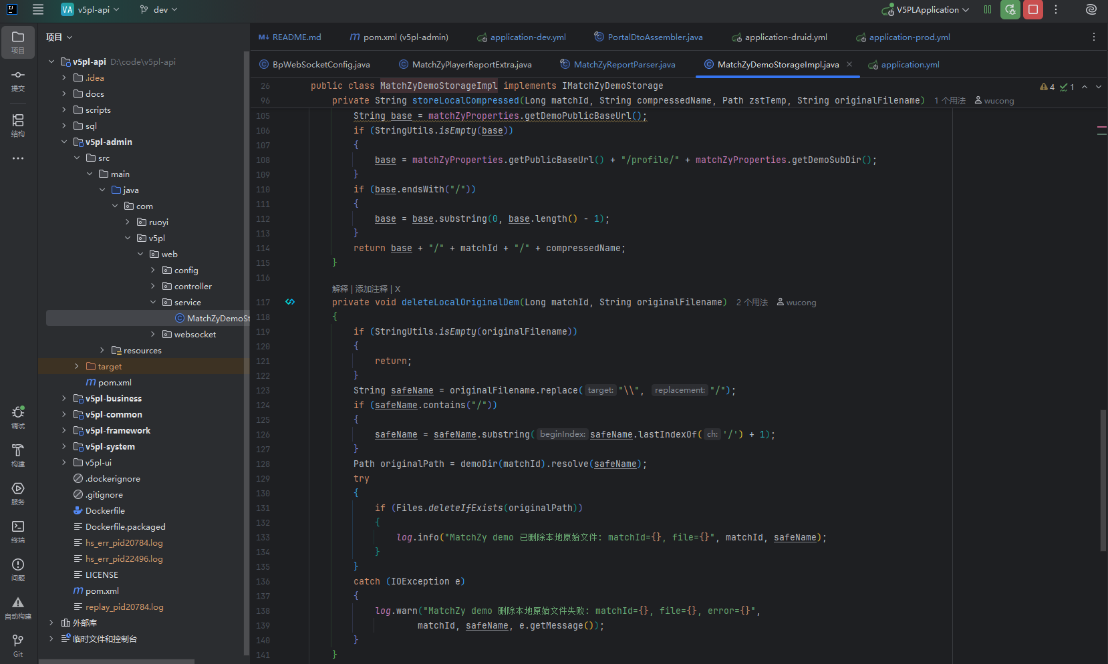
Task: Go to next highlighted problem arrow
Action: 1099,87
